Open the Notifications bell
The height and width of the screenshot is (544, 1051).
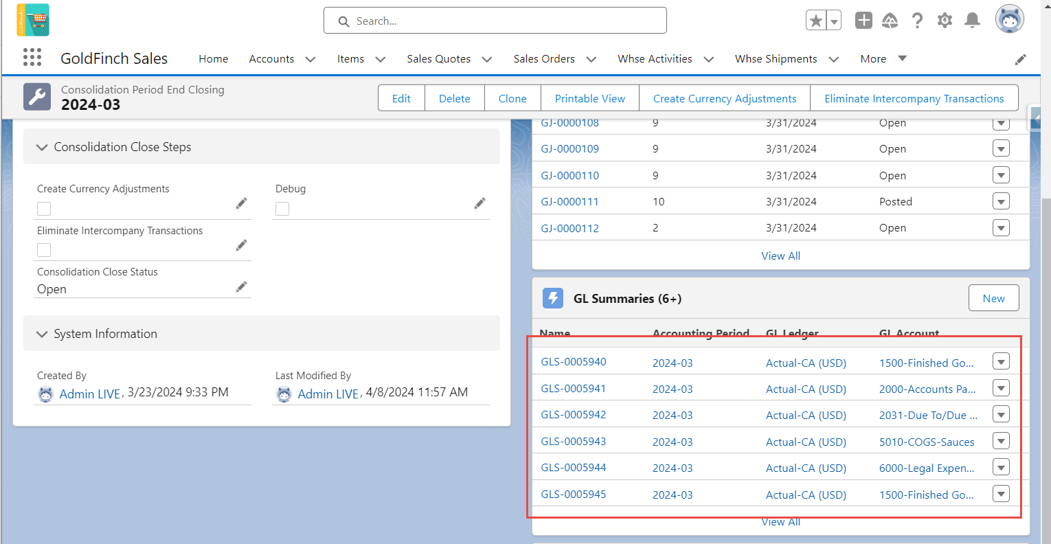point(972,21)
